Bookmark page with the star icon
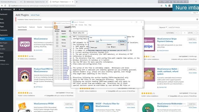Image resolution: width=199 pixels, height=112 pixels. (161, 6)
